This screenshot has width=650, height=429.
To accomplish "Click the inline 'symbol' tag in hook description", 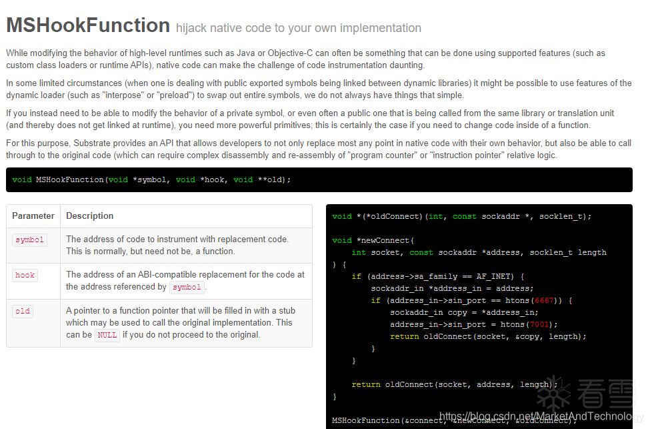I will 187,287.
